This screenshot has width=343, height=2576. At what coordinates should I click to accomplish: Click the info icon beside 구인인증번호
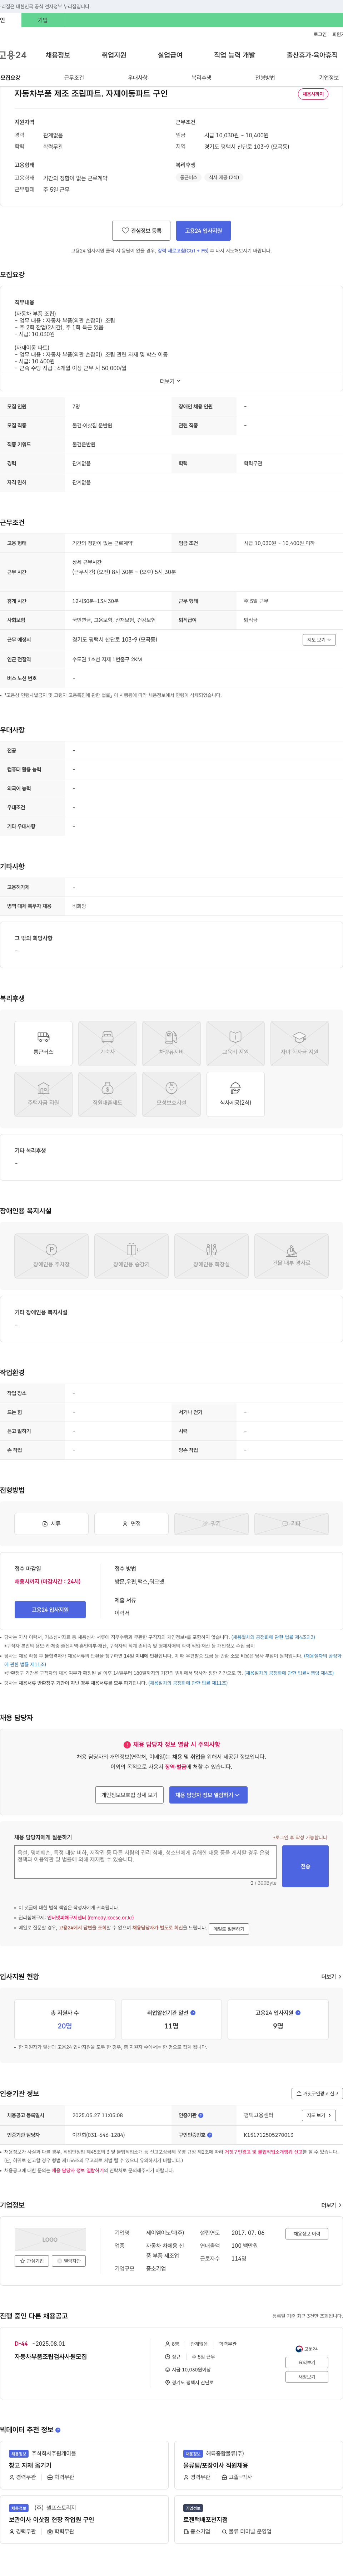pyautogui.click(x=210, y=2135)
